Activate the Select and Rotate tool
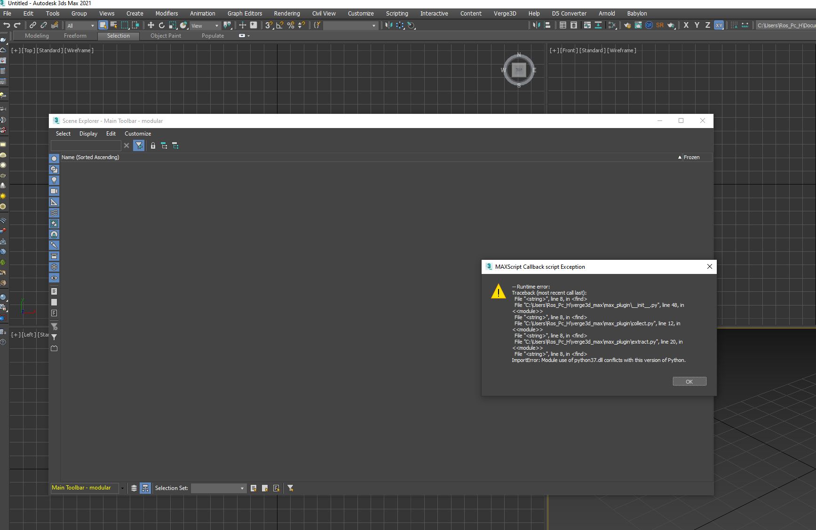816x530 pixels. [162, 25]
